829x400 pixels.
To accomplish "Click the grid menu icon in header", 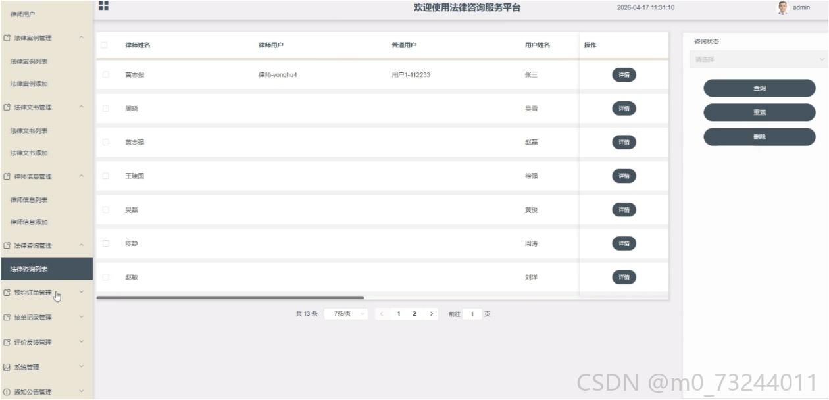I will [103, 5].
